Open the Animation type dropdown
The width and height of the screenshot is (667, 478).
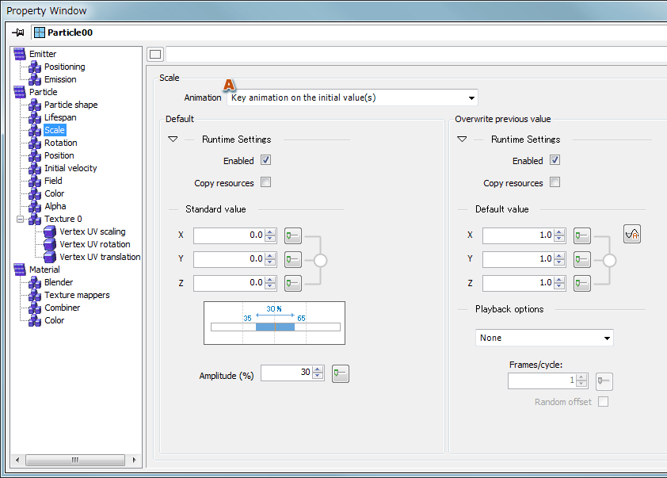coord(353,98)
